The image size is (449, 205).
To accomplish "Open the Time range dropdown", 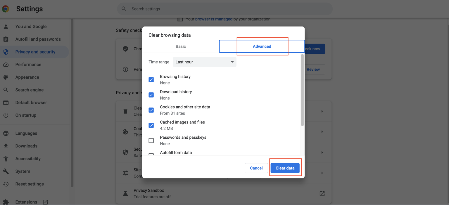I will click(x=204, y=62).
